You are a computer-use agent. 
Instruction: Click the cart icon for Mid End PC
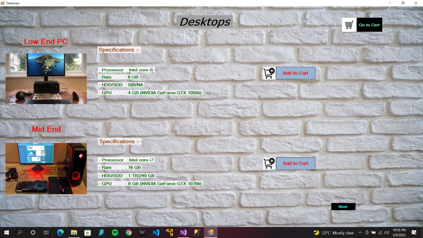click(x=269, y=163)
